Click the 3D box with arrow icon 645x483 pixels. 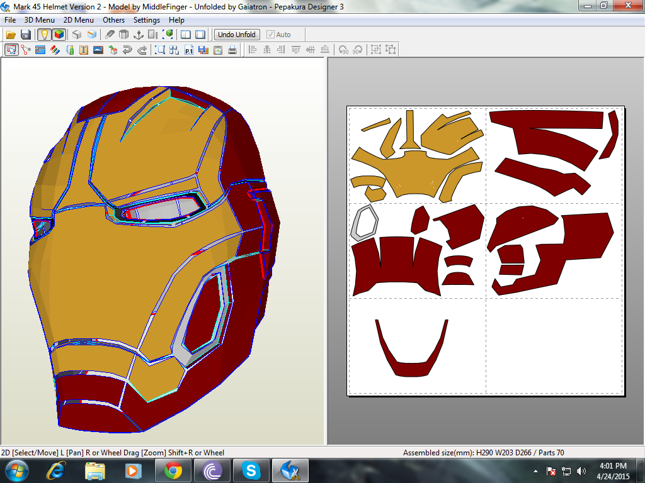(113, 50)
